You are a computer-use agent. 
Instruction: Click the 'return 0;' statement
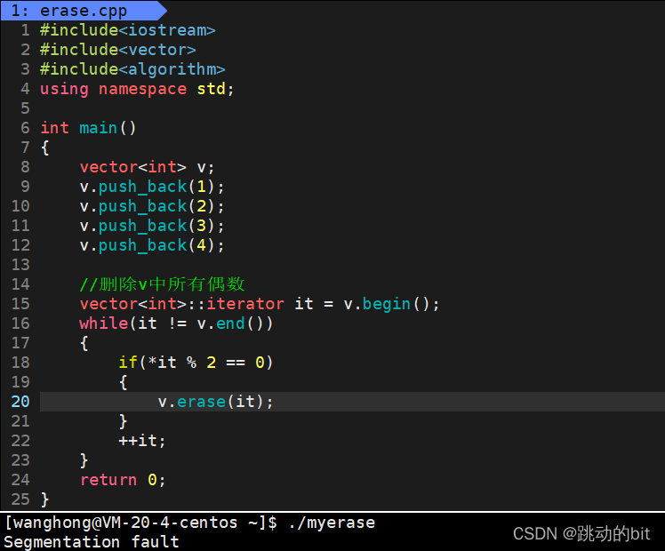pos(123,480)
